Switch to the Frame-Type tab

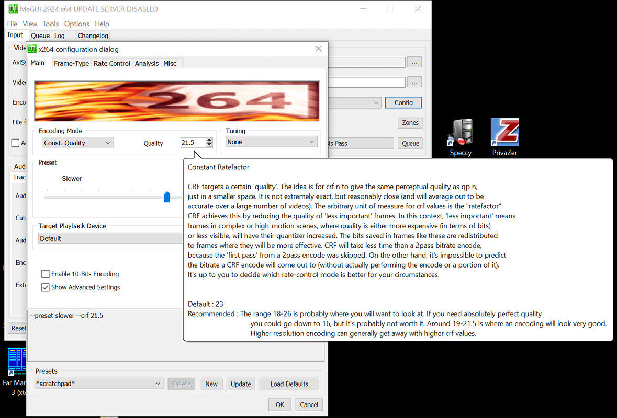tap(71, 63)
